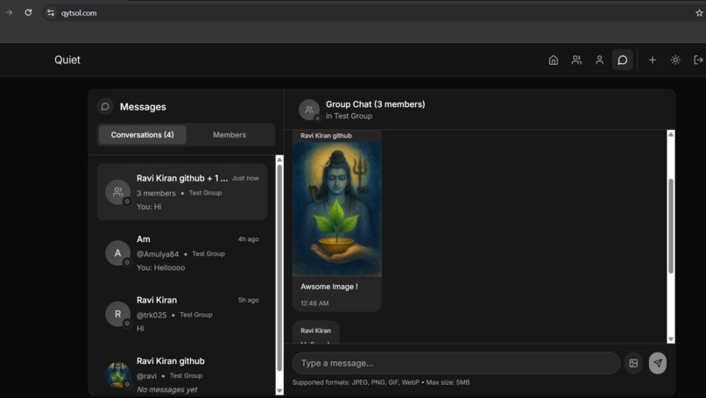
Task: Open the Shiva image in chat
Action: coord(336,210)
